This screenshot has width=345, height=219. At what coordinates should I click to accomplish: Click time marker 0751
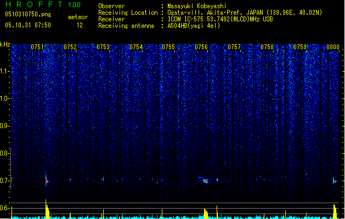(x=37, y=47)
